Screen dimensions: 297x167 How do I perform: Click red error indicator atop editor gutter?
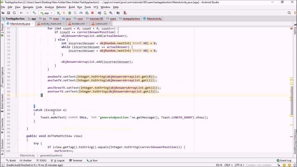click(x=291, y=28)
